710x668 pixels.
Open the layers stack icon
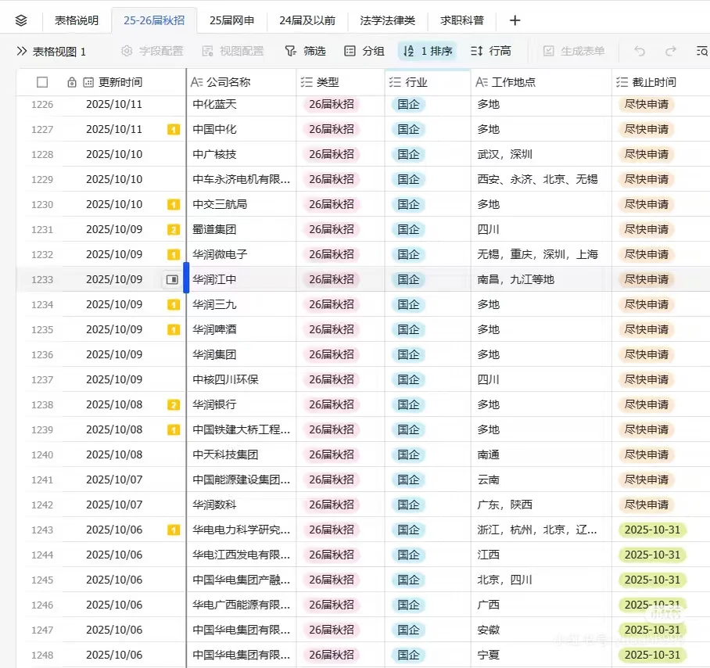pyautogui.click(x=21, y=20)
